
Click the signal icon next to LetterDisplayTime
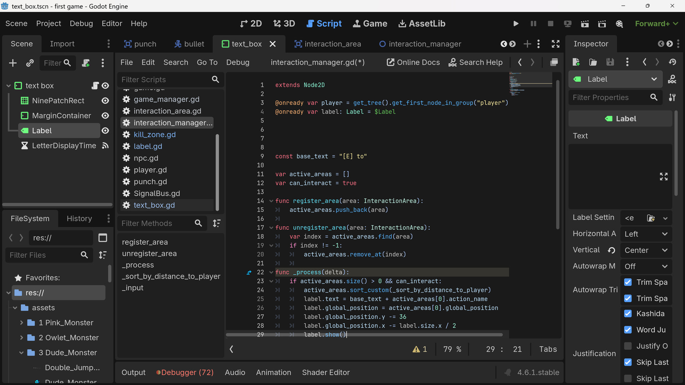105,145
